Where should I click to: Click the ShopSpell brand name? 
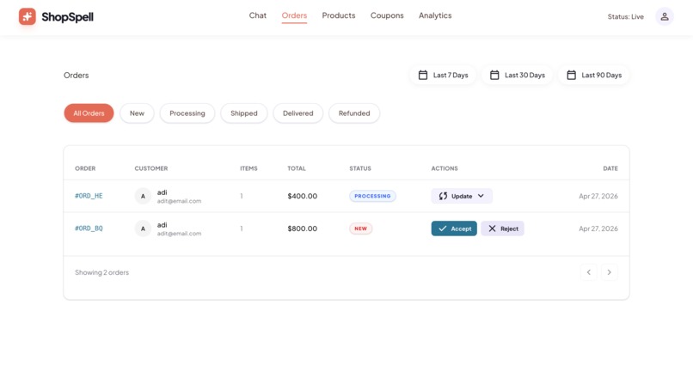pyautogui.click(x=68, y=17)
